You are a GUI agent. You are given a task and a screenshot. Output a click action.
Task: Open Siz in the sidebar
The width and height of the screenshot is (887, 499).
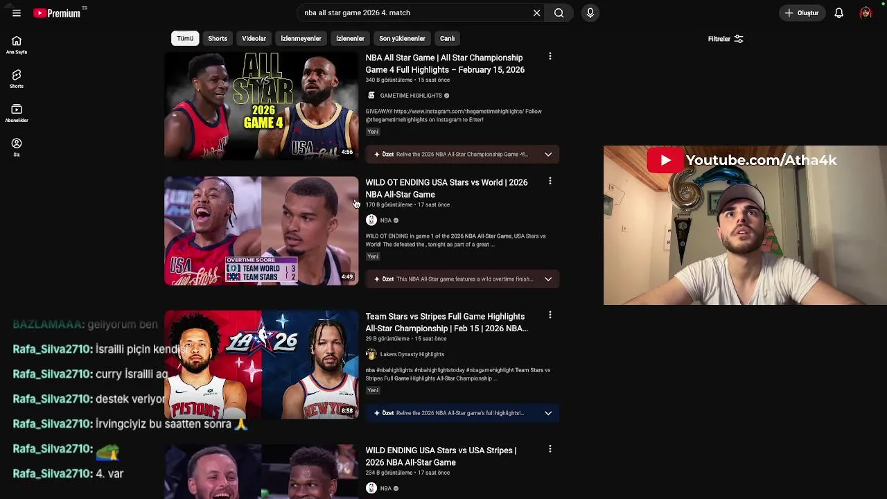pyautogui.click(x=17, y=148)
